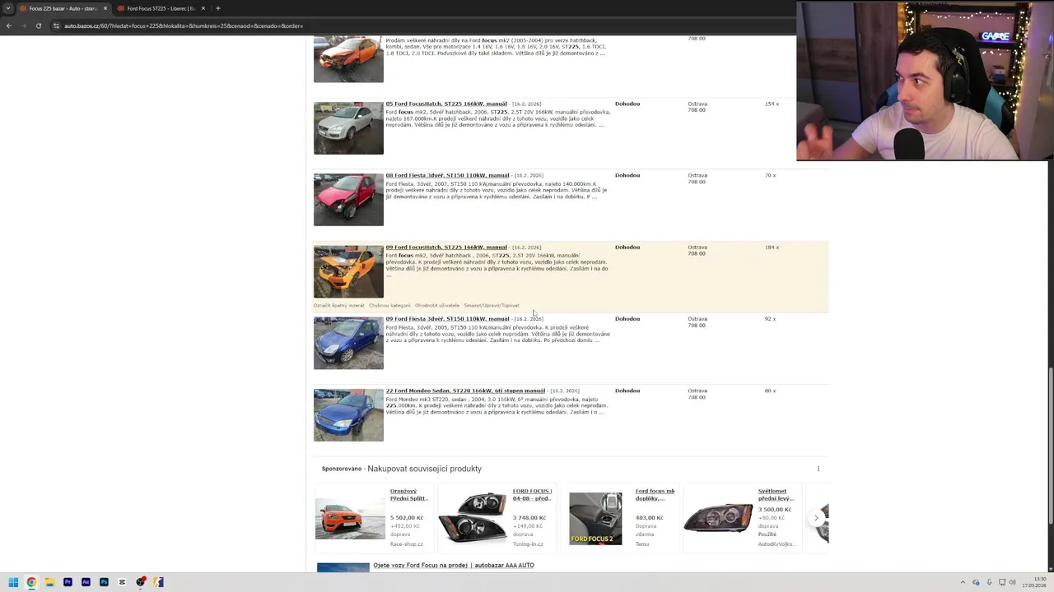This screenshot has width=1054, height=592.
Task: Open 09 Ford Fiesta ST150 listing title
Action: [x=447, y=319]
